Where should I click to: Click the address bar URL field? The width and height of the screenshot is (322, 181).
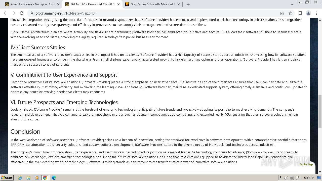pos(156,13)
